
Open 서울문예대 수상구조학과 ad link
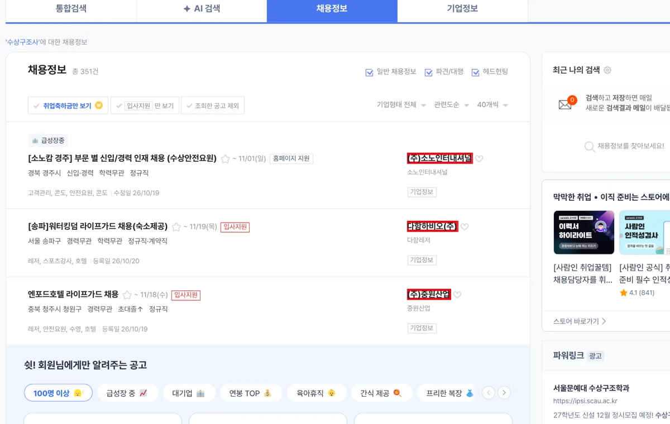coord(591,388)
